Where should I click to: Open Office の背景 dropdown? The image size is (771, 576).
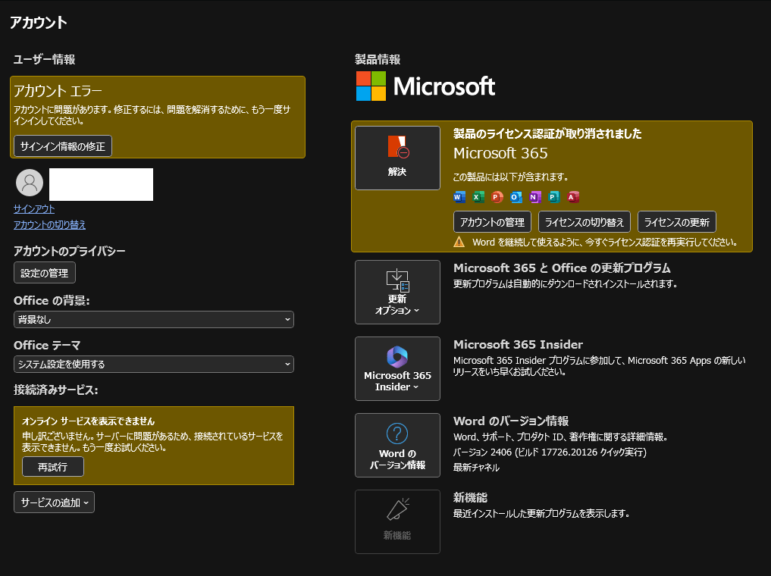pos(154,320)
